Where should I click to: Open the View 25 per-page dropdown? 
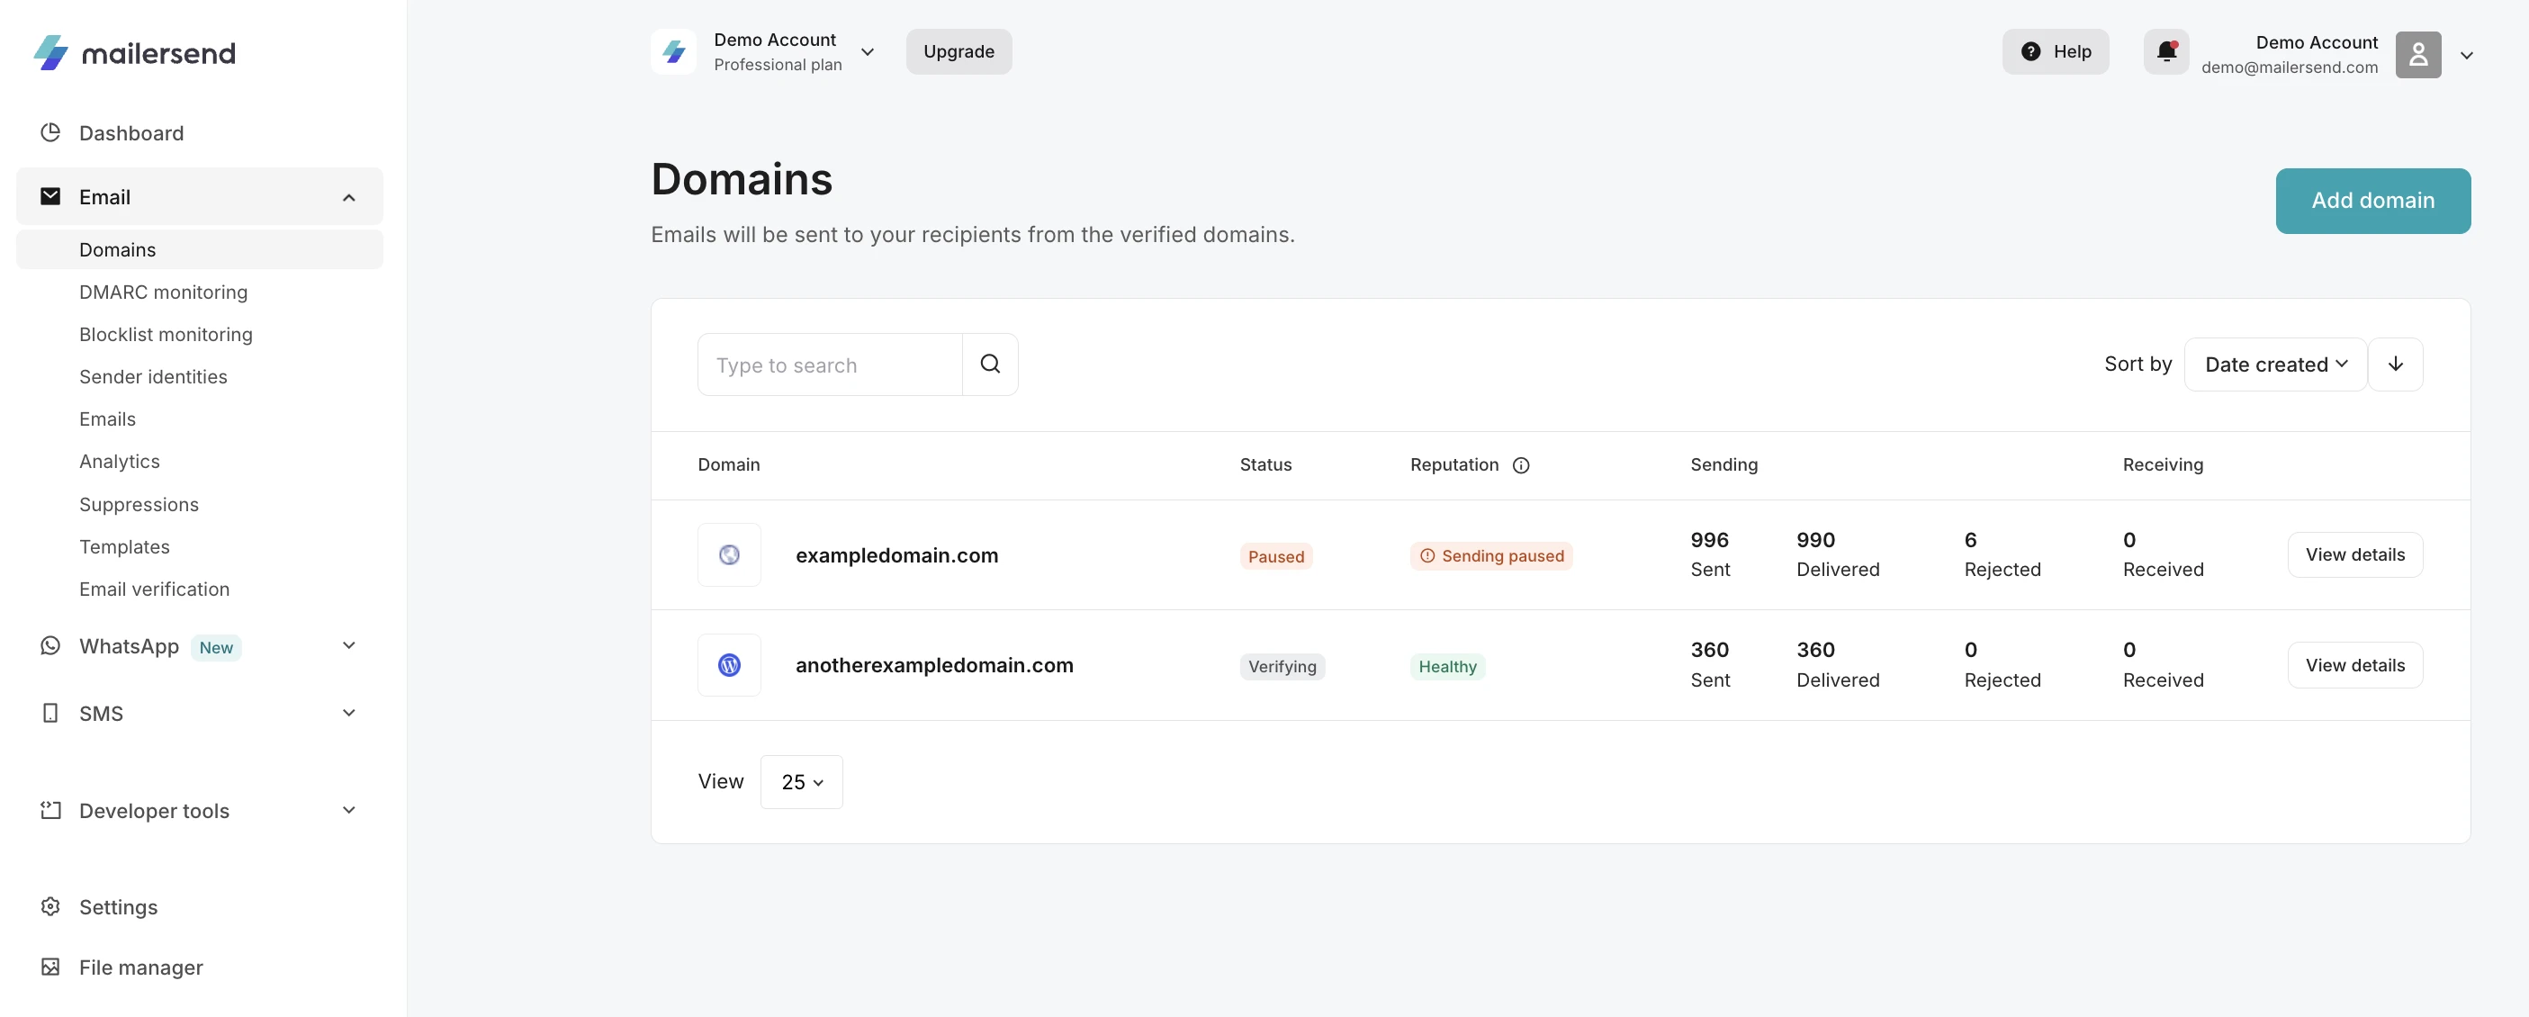(801, 781)
